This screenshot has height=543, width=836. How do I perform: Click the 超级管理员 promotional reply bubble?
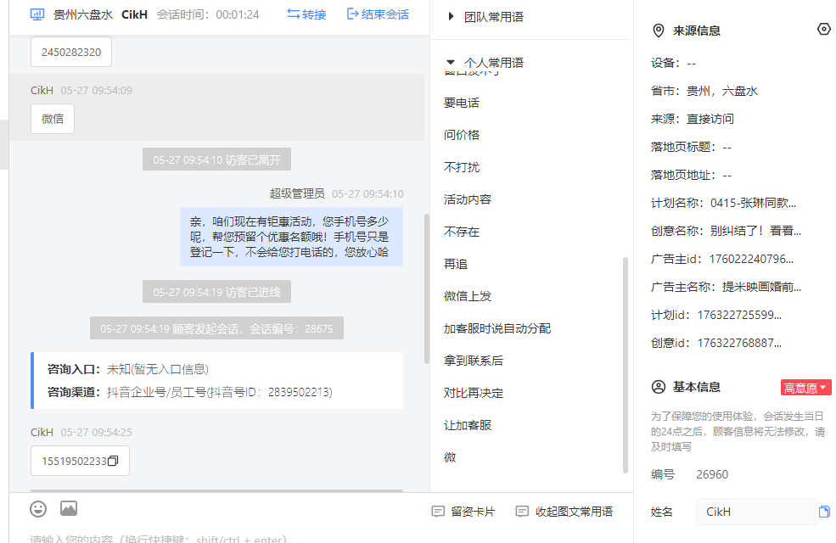[x=291, y=237]
